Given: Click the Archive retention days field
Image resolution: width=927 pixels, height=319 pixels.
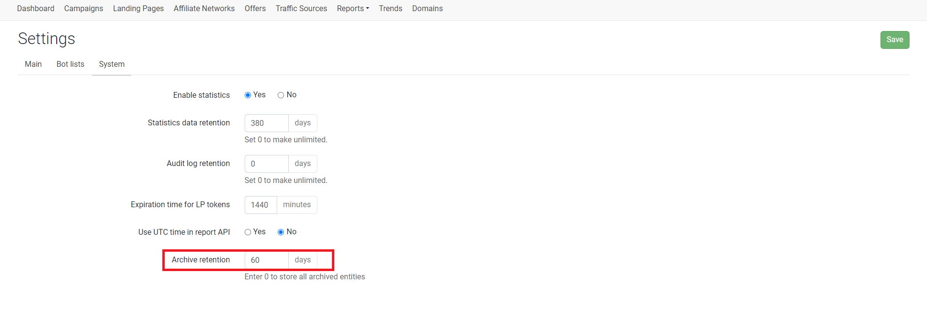Looking at the screenshot, I should pyautogui.click(x=267, y=260).
